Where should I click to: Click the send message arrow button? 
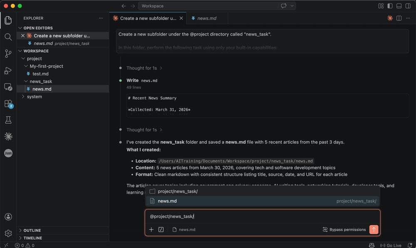tap(374, 229)
